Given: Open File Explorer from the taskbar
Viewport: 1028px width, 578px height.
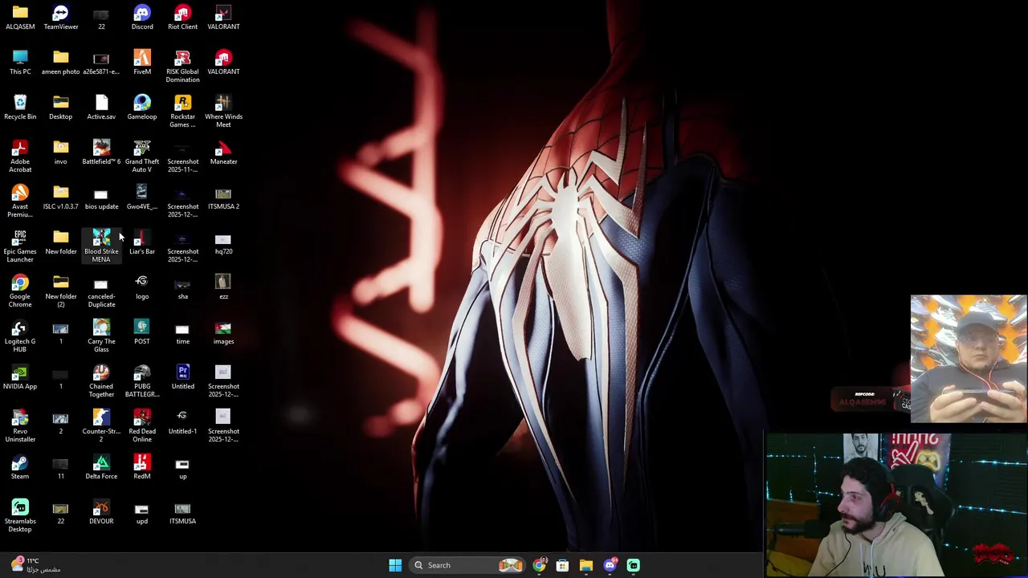Looking at the screenshot, I should 586,565.
